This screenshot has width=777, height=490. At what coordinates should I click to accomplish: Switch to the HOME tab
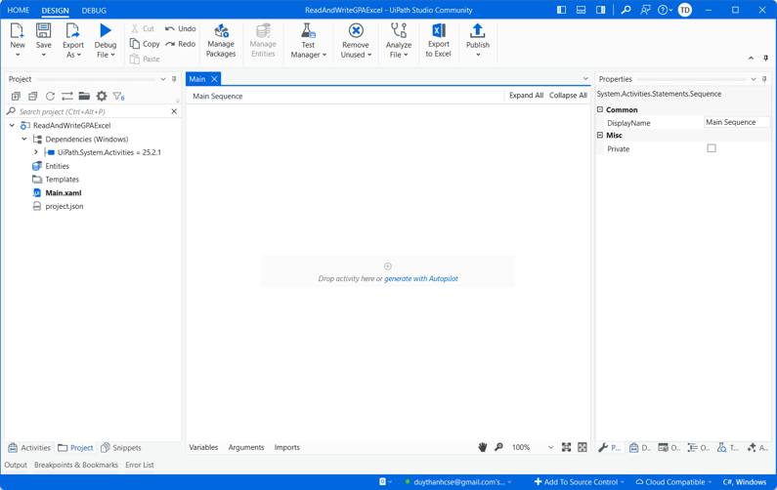click(x=19, y=10)
